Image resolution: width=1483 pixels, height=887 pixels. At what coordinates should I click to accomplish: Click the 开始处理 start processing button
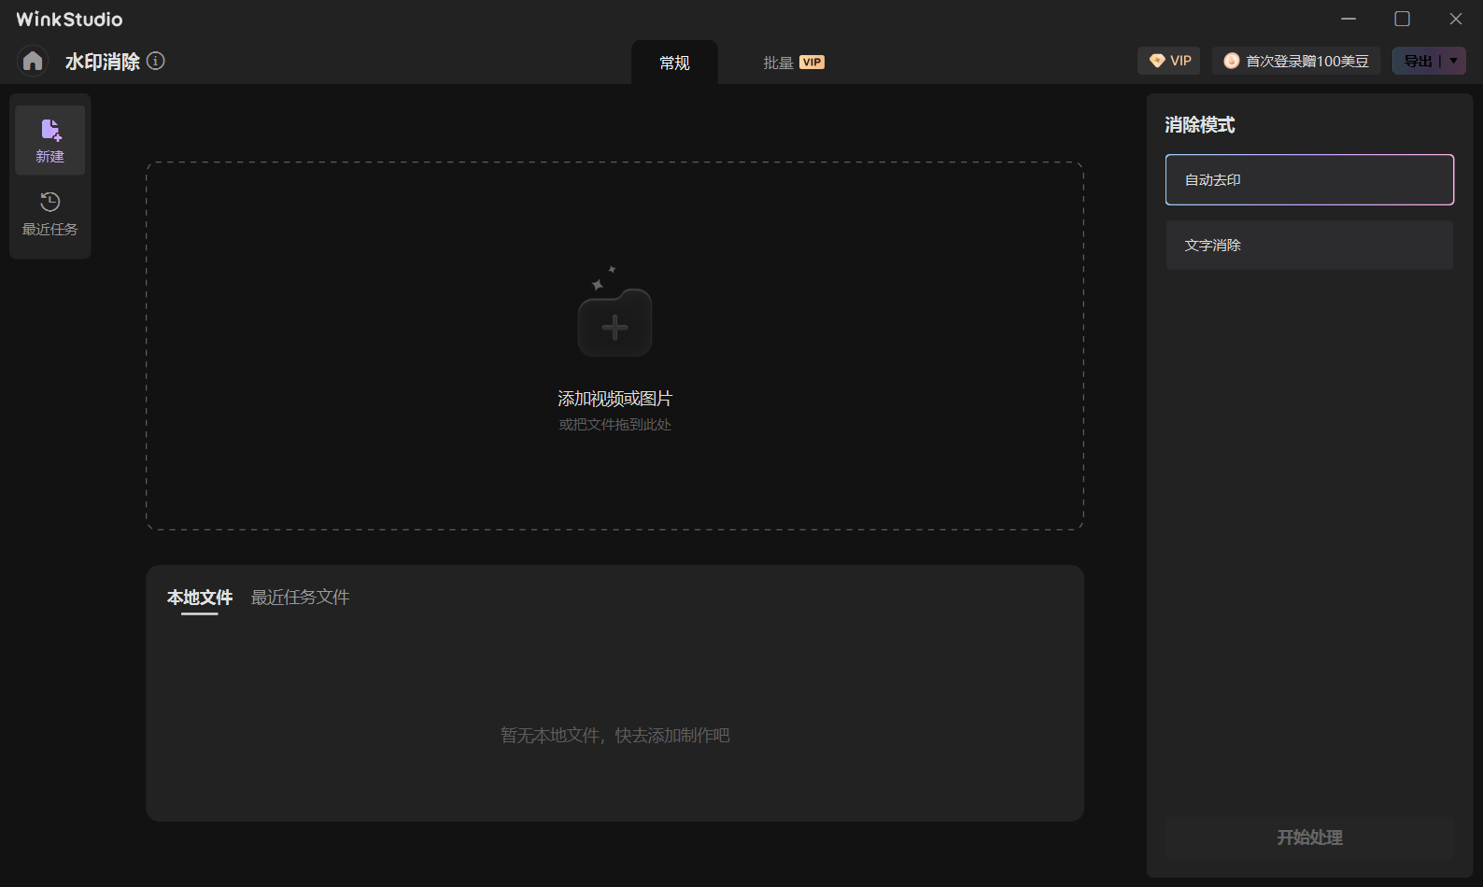pos(1309,838)
